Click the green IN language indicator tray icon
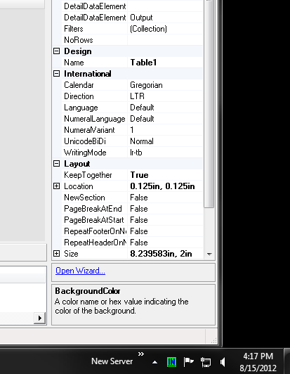290x374 pixels. [x=171, y=362]
